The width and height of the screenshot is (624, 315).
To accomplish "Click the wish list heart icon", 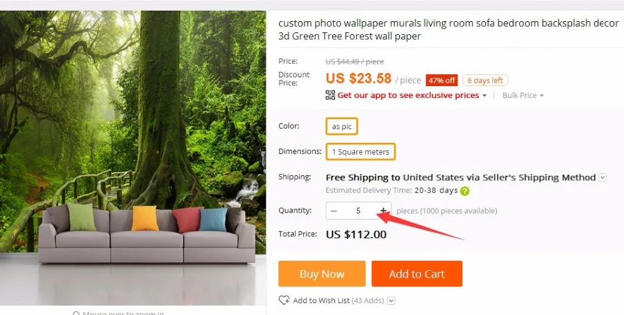I will [284, 300].
